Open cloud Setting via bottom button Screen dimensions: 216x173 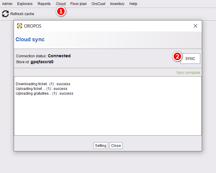click(101, 145)
